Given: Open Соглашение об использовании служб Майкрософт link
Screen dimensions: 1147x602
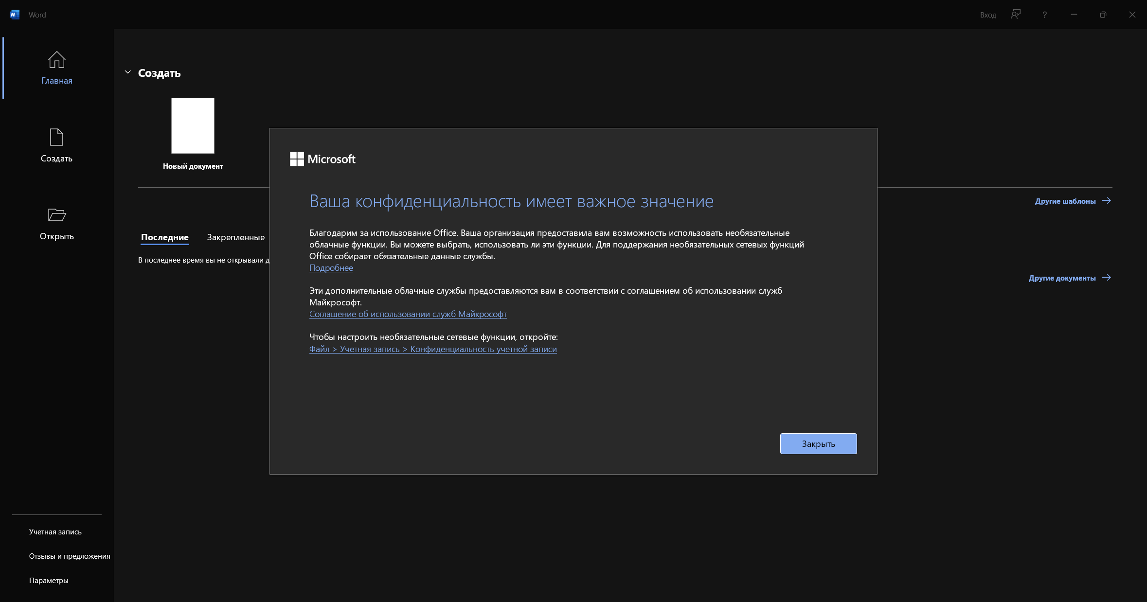Looking at the screenshot, I should click(x=408, y=314).
